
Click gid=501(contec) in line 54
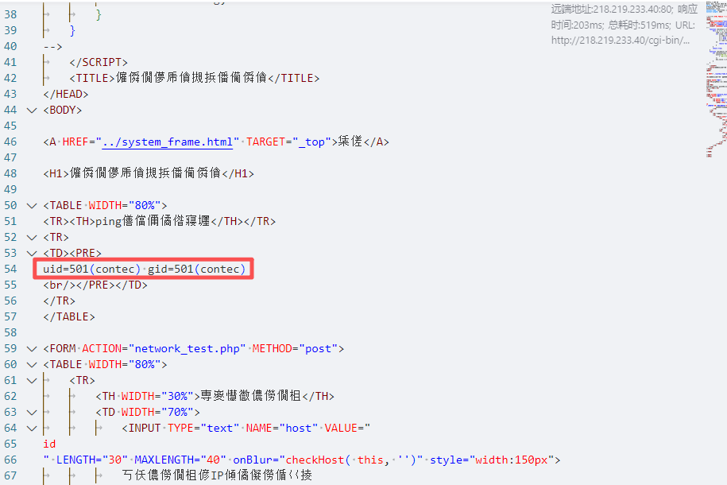tap(196, 270)
